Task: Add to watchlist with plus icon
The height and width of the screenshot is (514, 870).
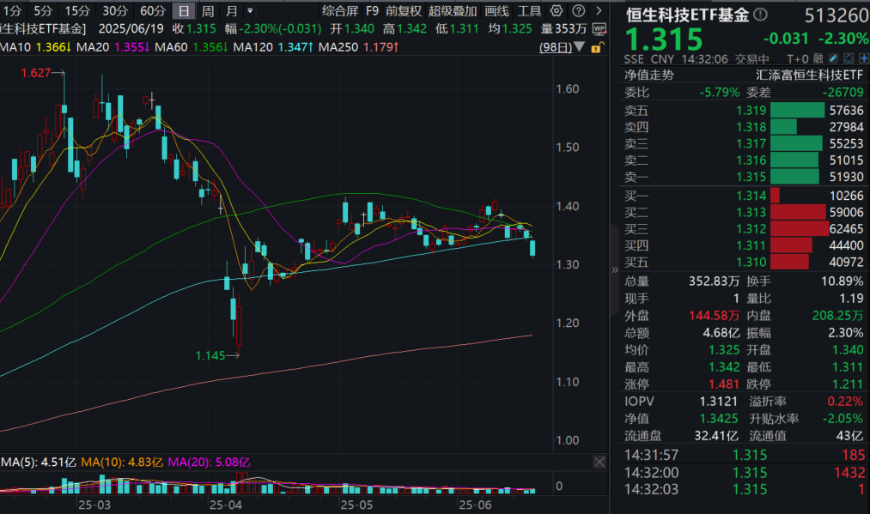Action: 861,58
